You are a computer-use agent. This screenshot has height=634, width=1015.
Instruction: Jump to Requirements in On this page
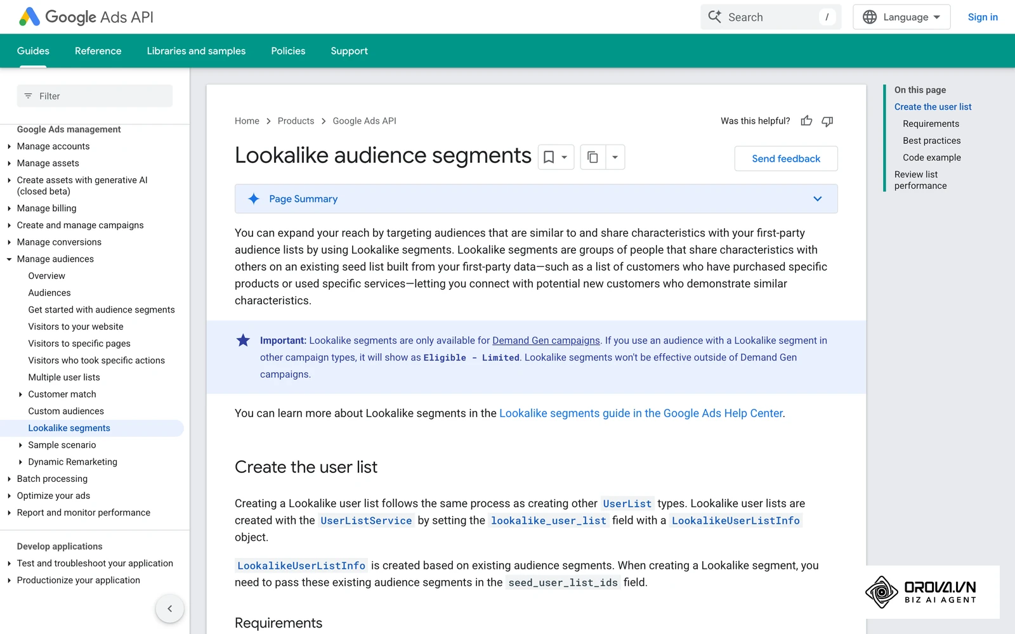click(x=931, y=124)
